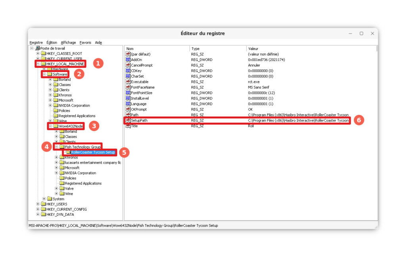Click the DWORD icon beside InstallLevel
The image size is (406, 257).
(x=128, y=98)
